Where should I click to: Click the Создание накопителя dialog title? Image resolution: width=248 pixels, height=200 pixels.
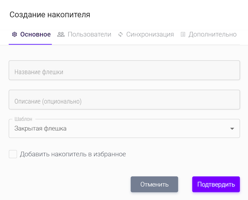(50, 15)
